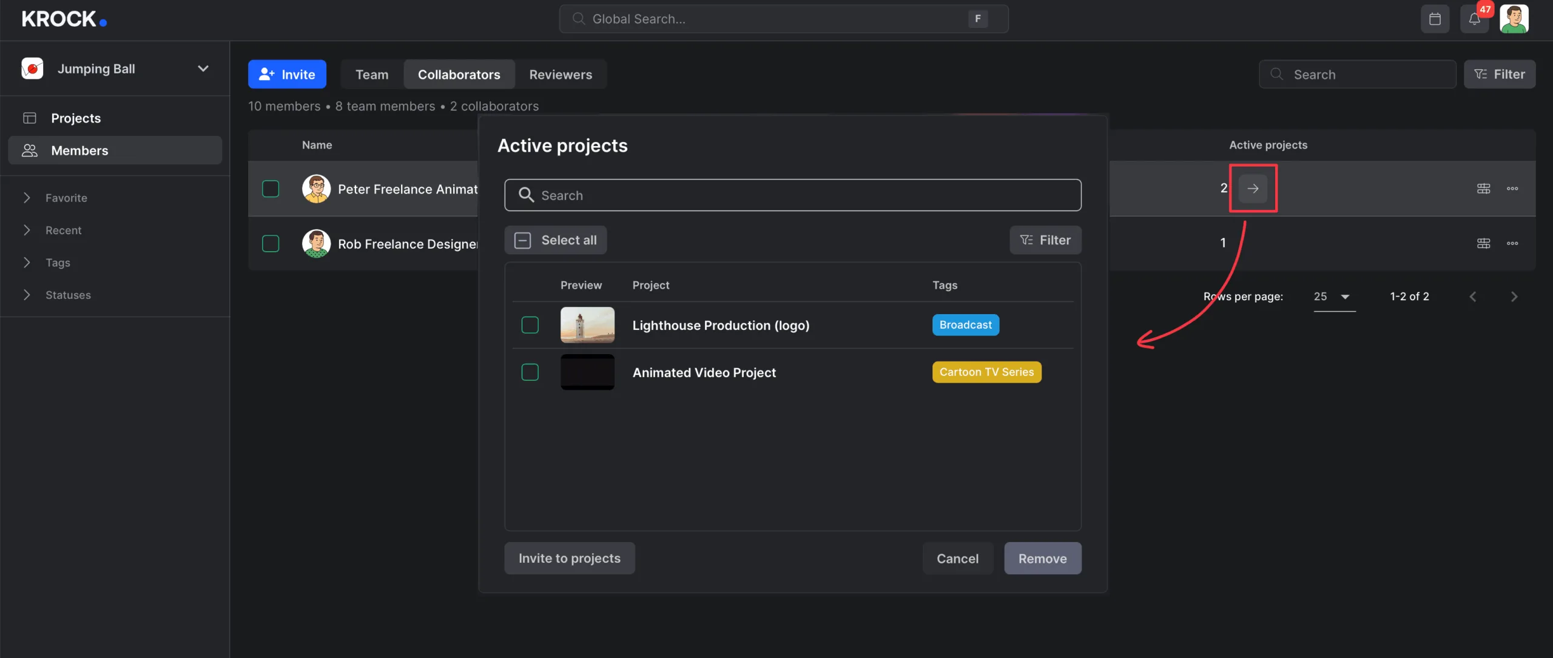Click the Search field inside the Active projects dialog
The height and width of the screenshot is (658, 1553).
click(792, 195)
